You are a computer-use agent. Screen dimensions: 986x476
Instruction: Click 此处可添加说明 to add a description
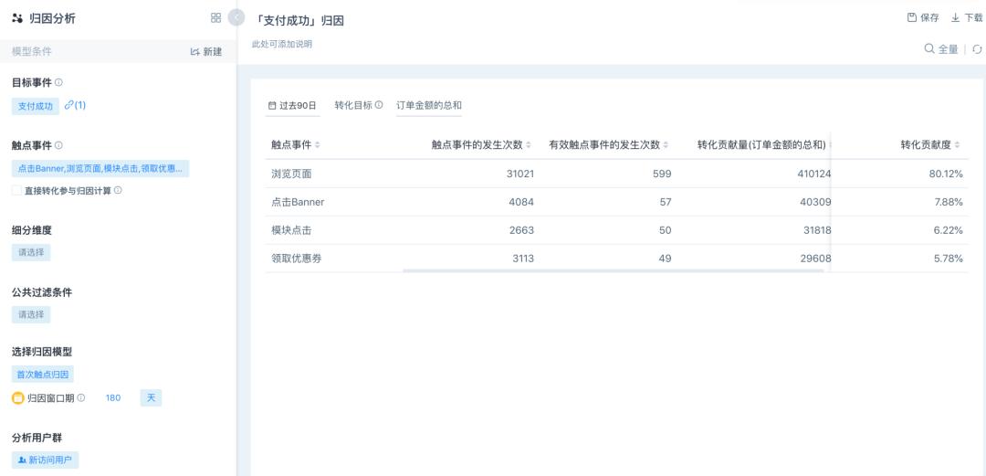pos(282,44)
